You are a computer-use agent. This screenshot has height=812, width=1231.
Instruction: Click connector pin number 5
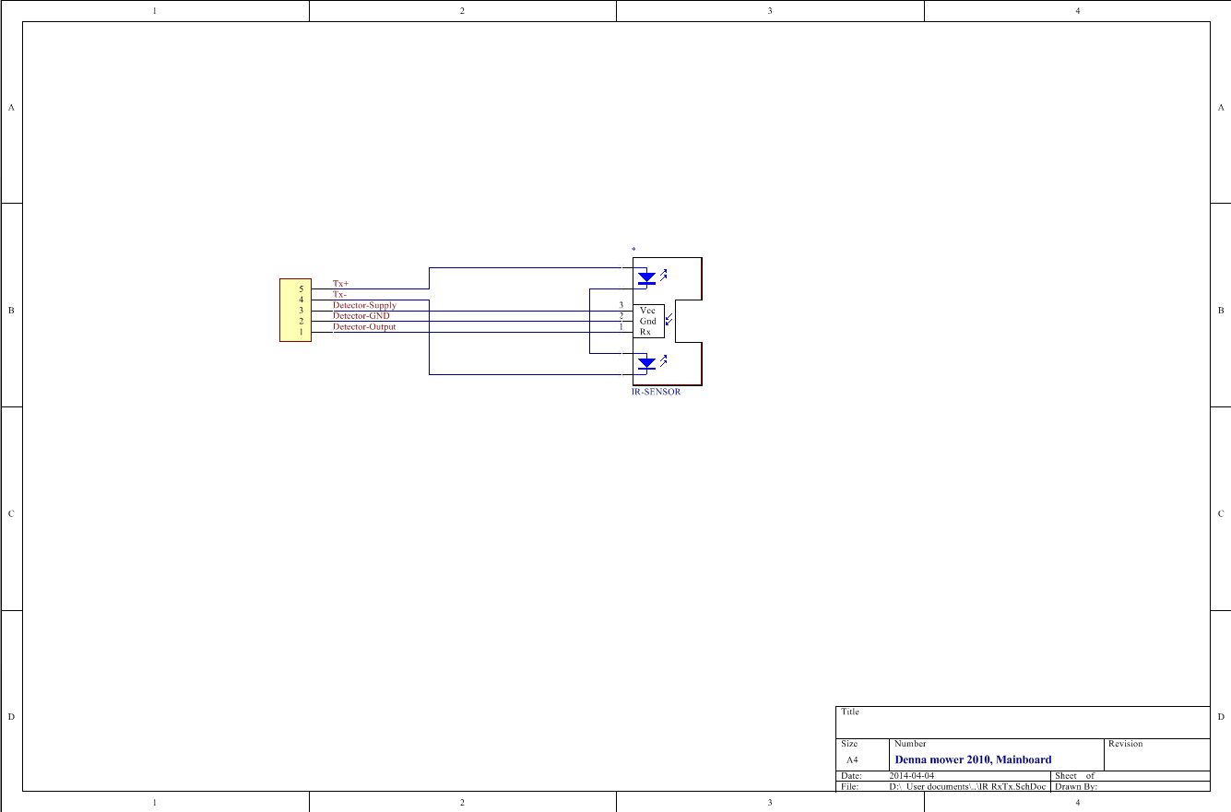click(x=302, y=288)
